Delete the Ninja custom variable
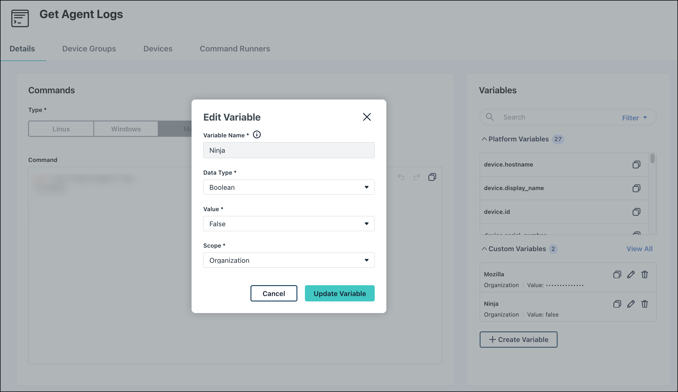 point(645,304)
